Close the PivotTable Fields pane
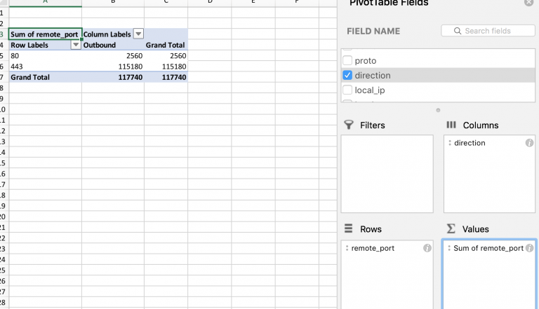Viewport: 539px width, 309px height. [x=528, y=3]
